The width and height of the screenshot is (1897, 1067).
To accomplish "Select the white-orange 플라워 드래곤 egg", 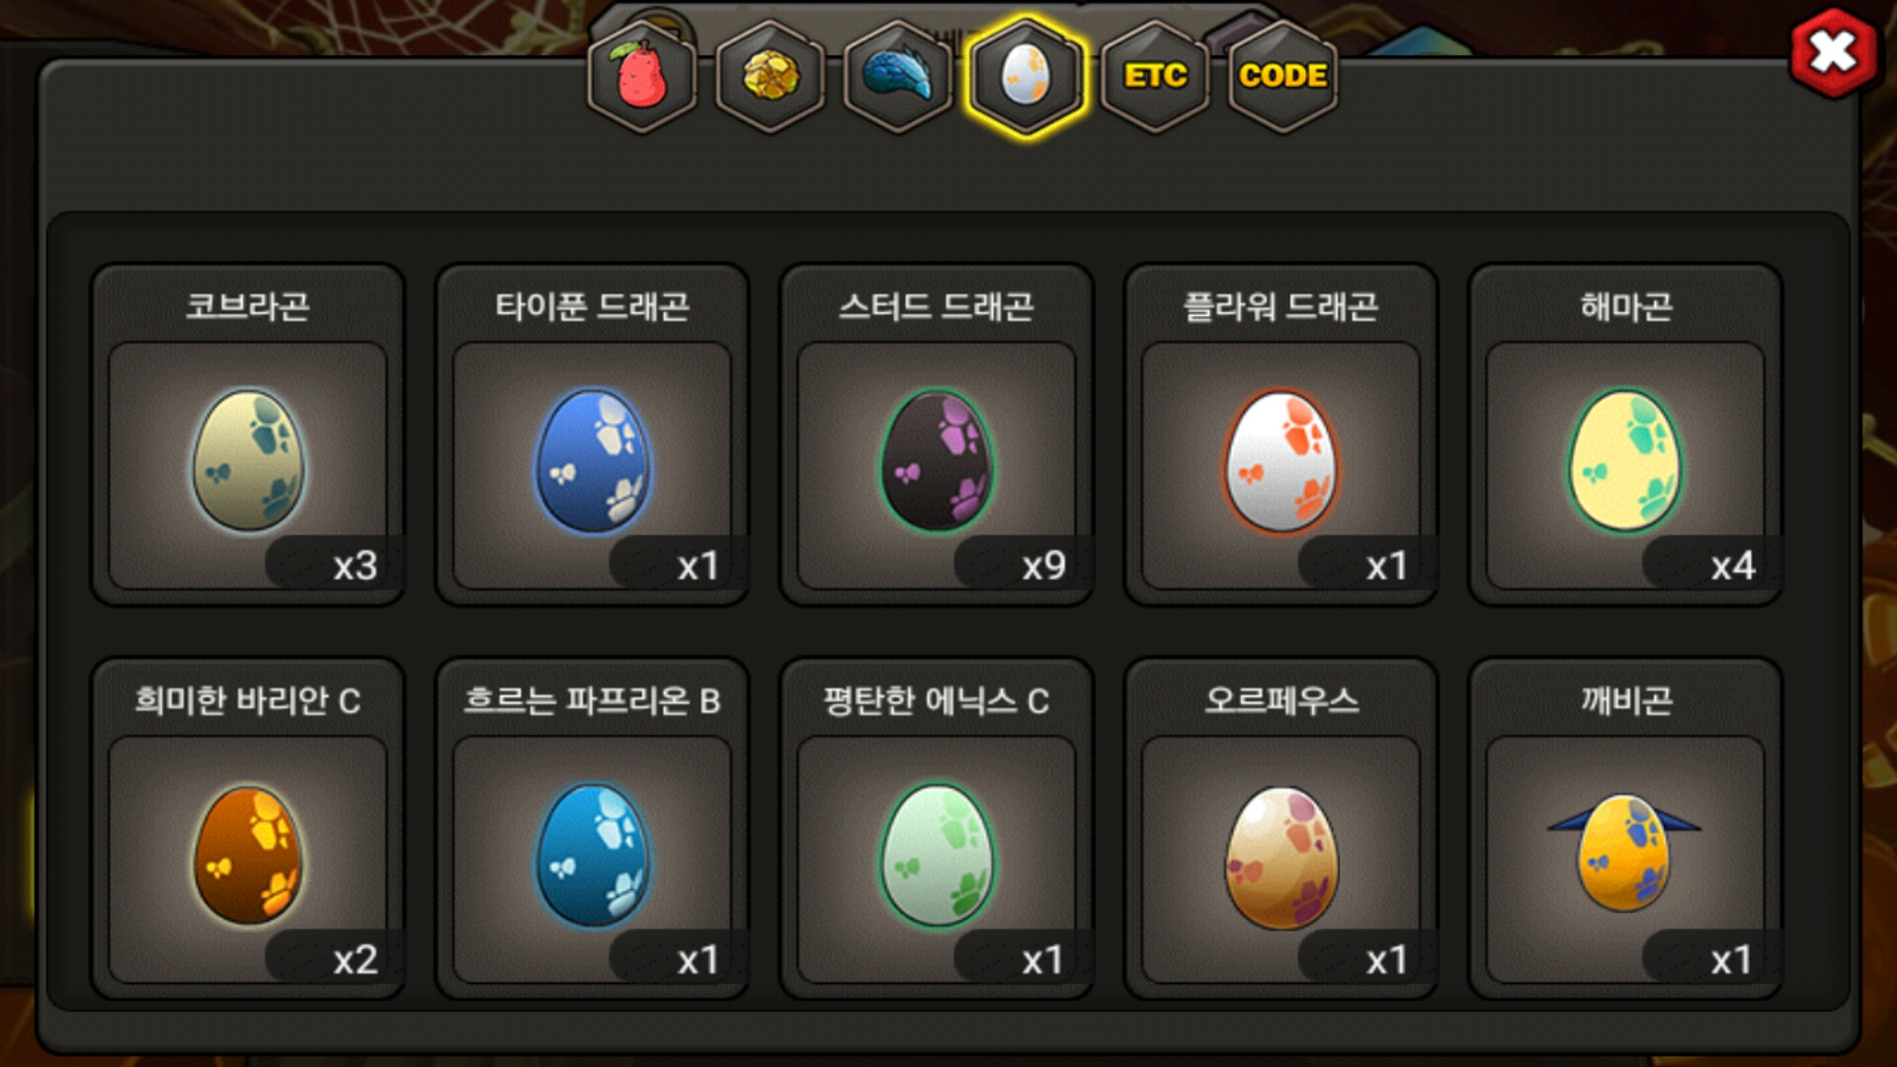I will (x=1281, y=461).
